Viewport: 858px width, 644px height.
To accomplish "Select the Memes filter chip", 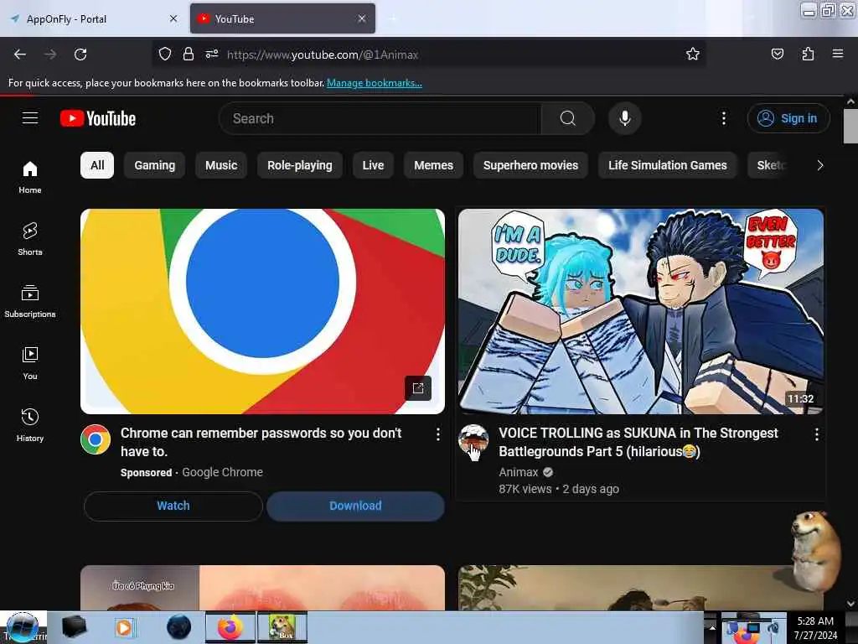I will (433, 165).
